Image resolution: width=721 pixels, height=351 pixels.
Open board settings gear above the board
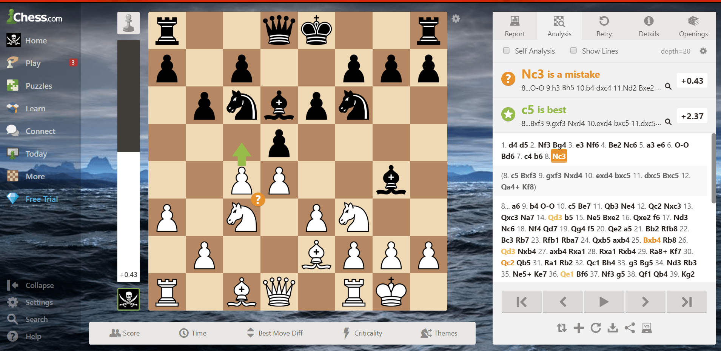pyautogui.click(x=456, y=18)
